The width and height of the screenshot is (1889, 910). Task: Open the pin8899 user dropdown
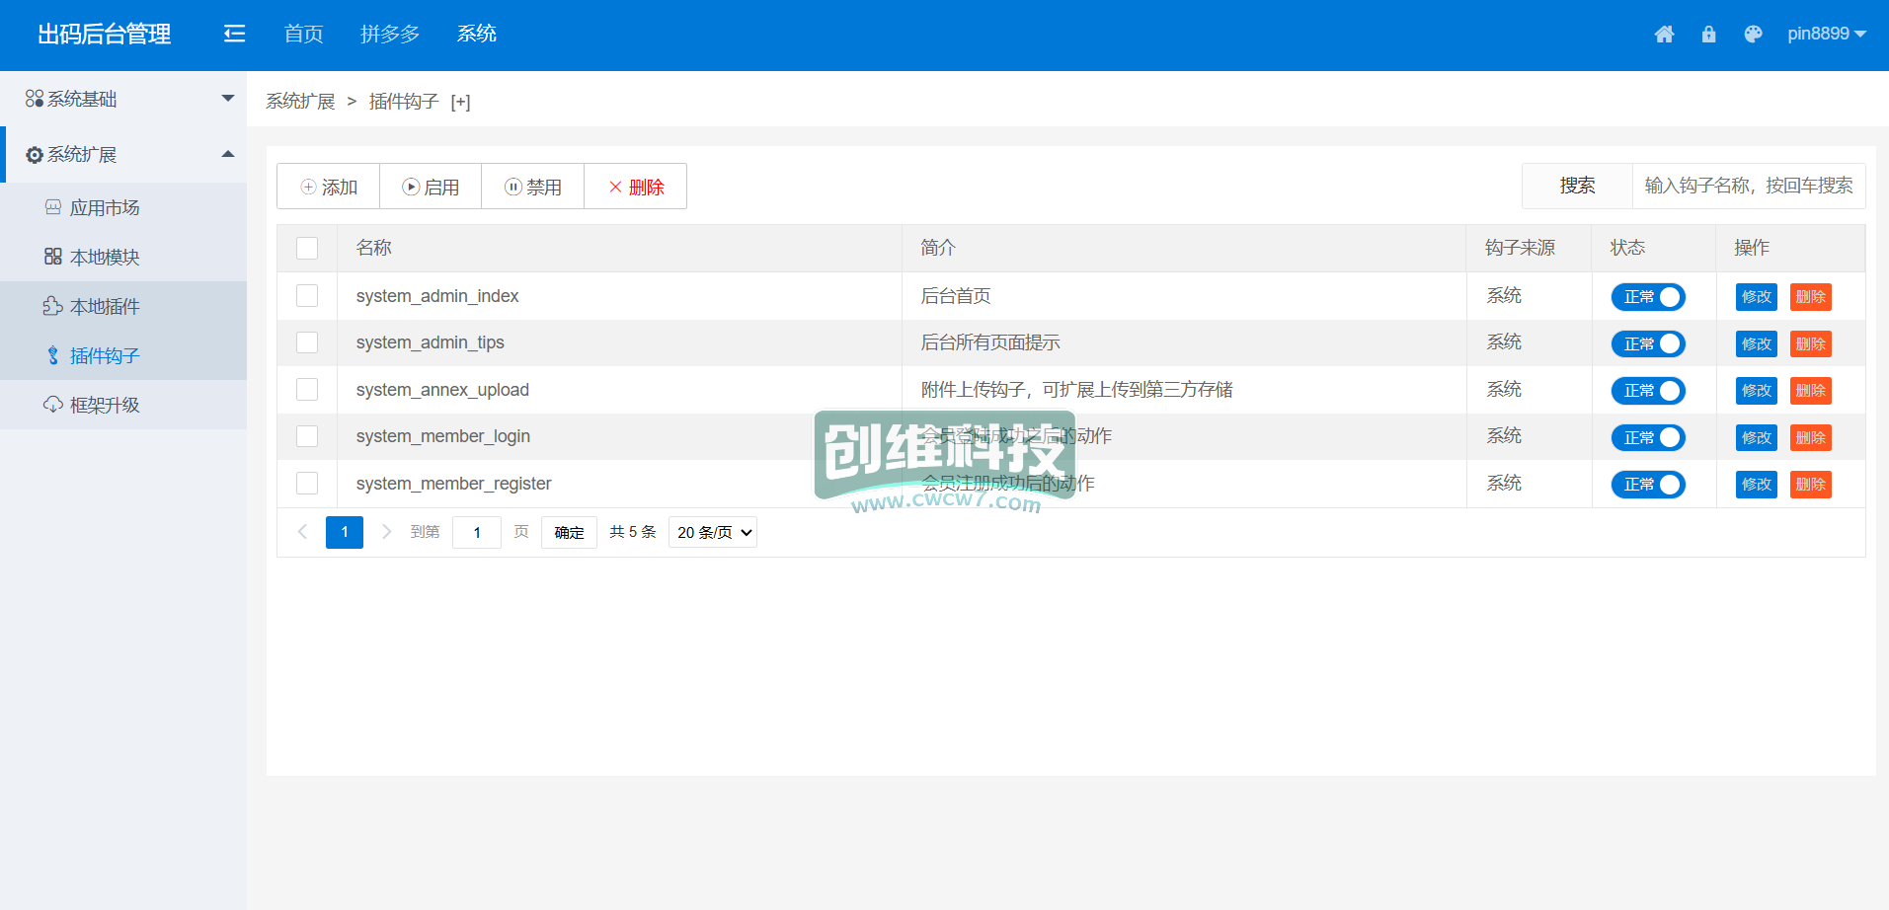pyautogui.click(x=1826, y=35)
